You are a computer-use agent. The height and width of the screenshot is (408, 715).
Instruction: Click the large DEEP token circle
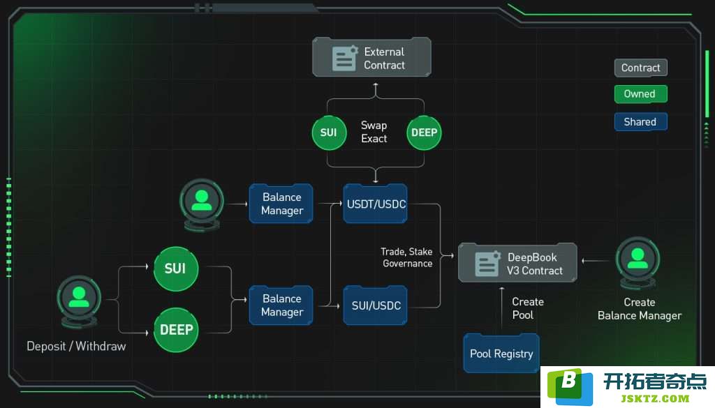click(176, 330)
